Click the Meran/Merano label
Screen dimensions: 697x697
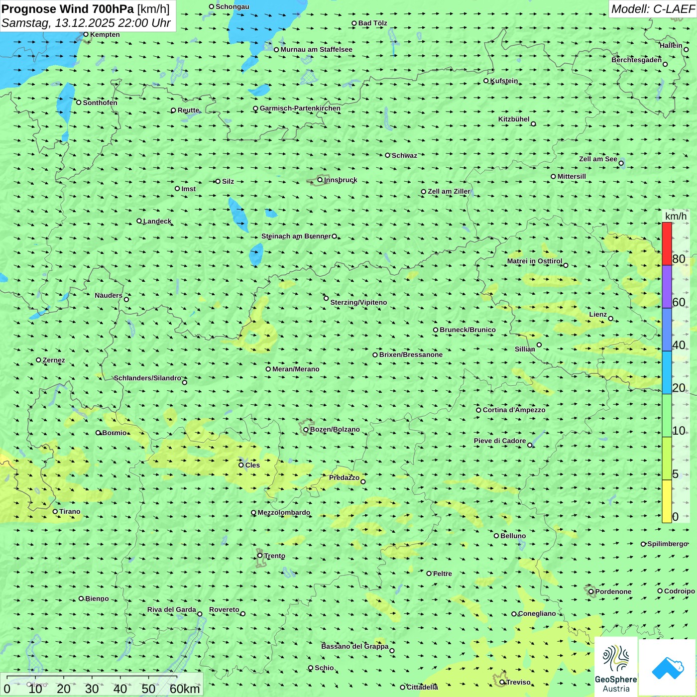click(296, 369)
